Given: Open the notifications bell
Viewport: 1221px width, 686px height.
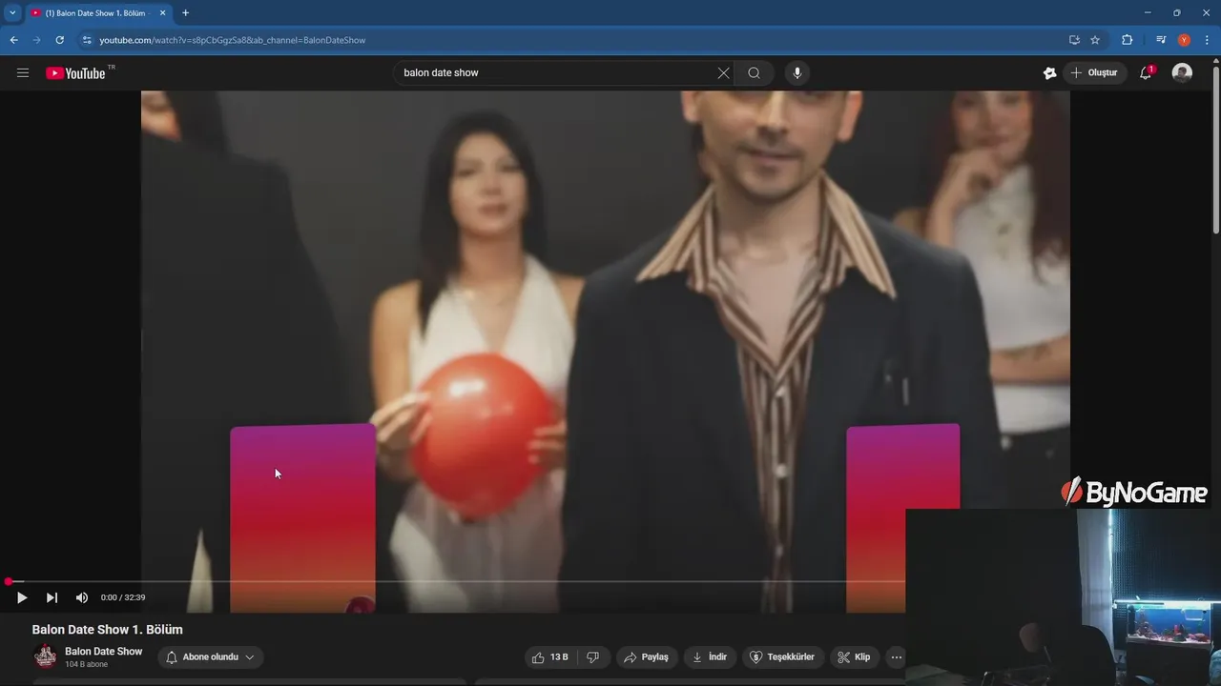Looking at the screenshot, I should (x=1146, y=73).
